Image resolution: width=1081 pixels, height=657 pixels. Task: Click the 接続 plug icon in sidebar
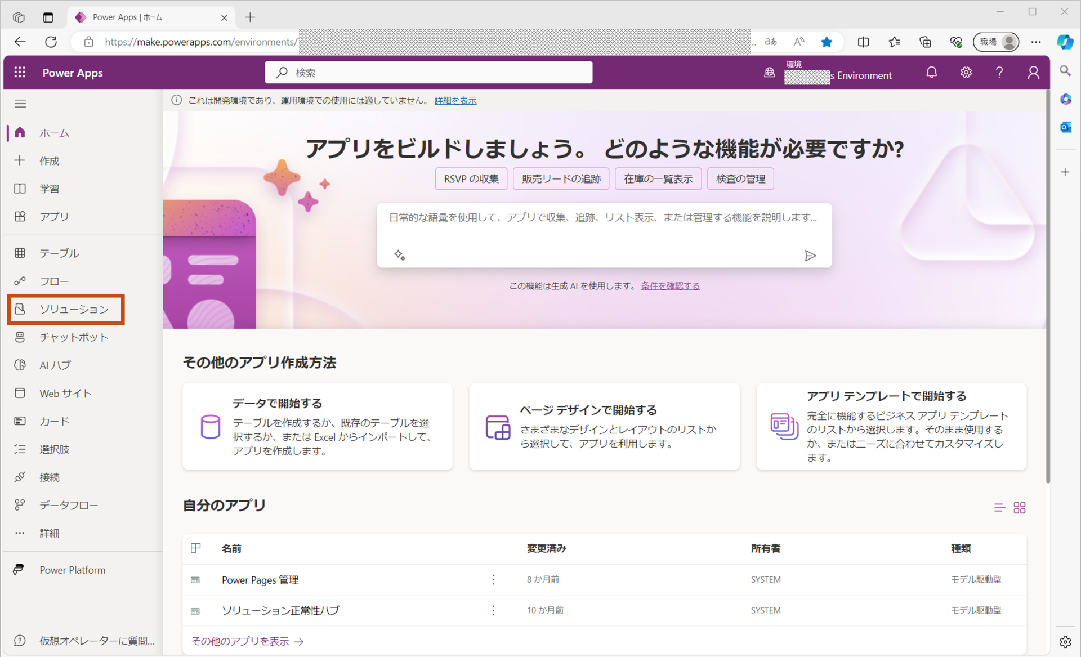point(20,477)
